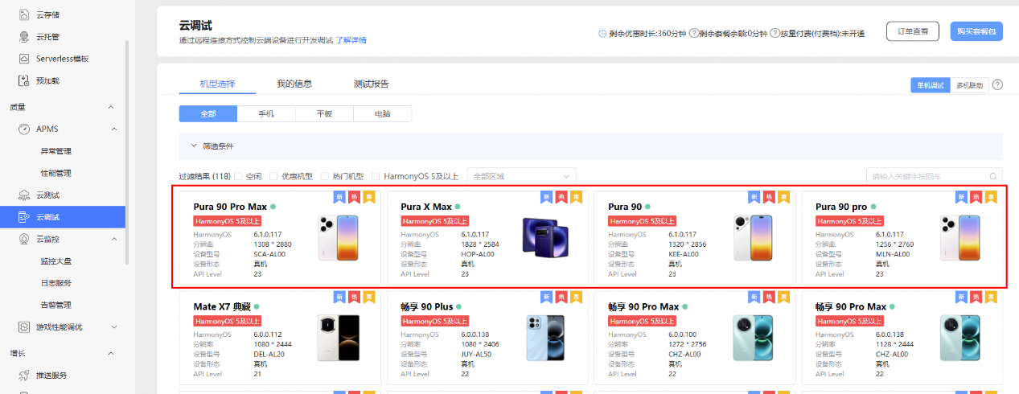The height and width of the screenshot is (394, 1019).
Task: Open the Serverless模板 sidebar icon
Action: [x=24, y=59]
